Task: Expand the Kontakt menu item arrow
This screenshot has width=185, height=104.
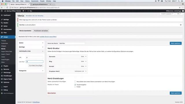Action: point(86,66)
